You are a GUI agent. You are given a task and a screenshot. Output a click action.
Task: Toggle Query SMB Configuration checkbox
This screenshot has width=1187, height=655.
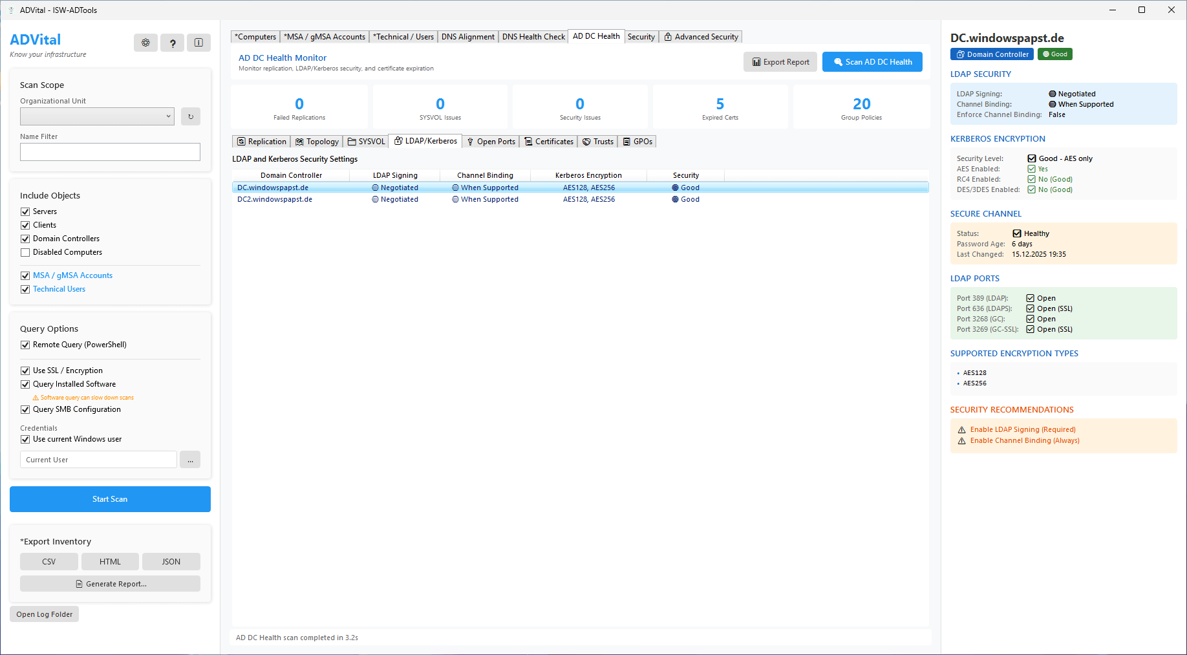pyautogui.click(x=25, y=409)
